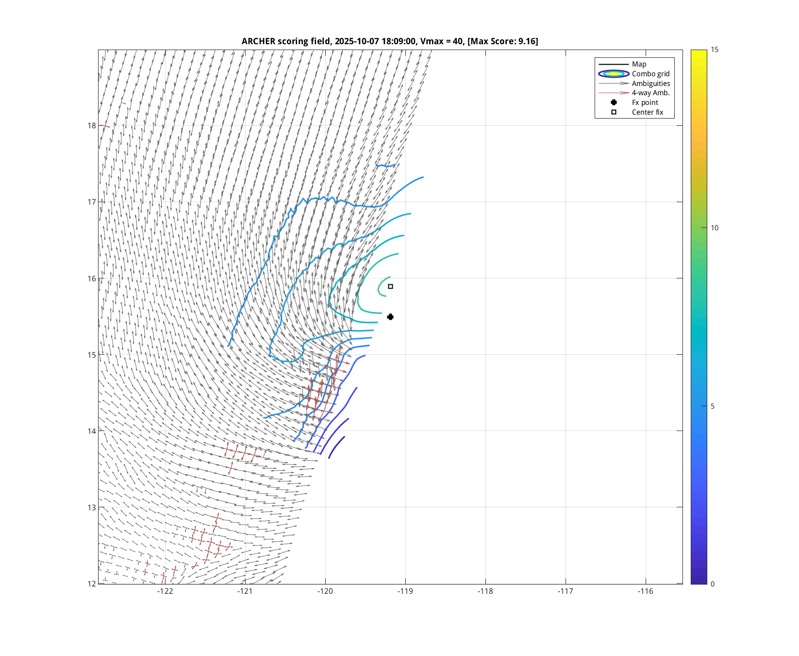
Task: Click the yellow top end of the colorbar
Action: click(699, 52)
